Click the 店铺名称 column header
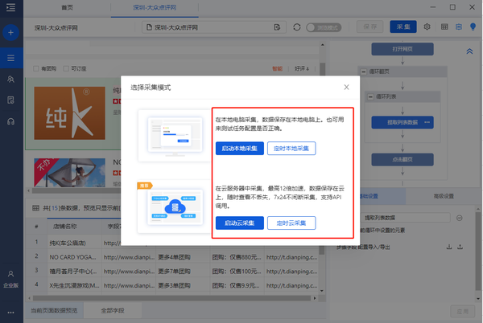The width and height of the screenshot is (483, 323). (x=75, y=227)
